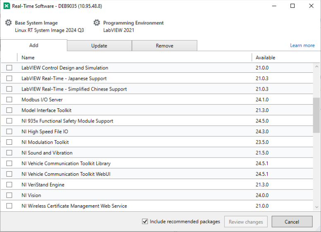321x232 pixels.
Task: Click the vertical scrollbar thumb
Action: click(317, 115)
